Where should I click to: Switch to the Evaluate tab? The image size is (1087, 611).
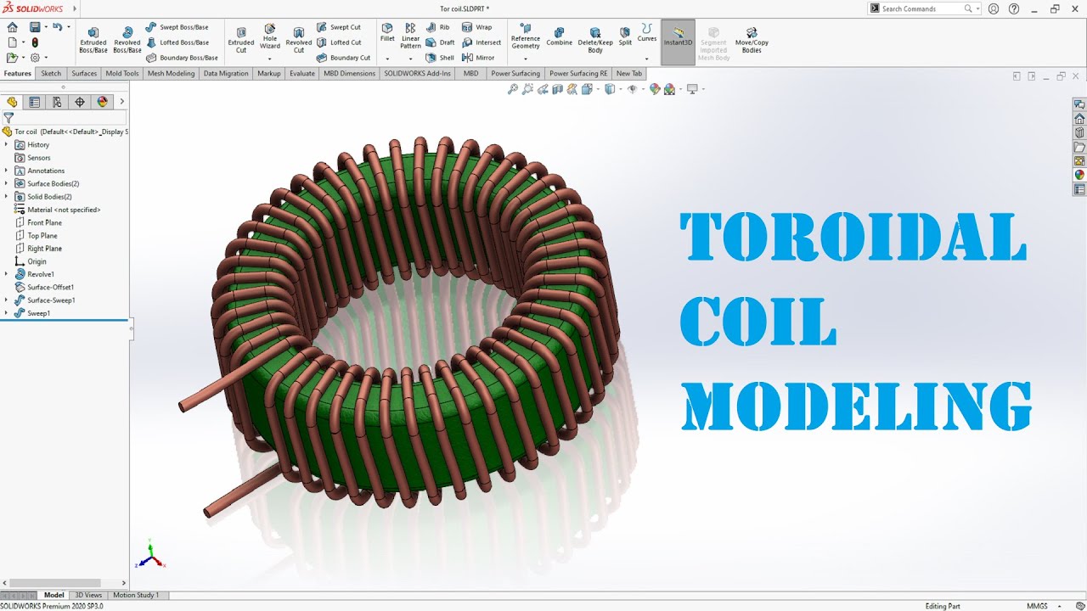[x=302, y=74]
